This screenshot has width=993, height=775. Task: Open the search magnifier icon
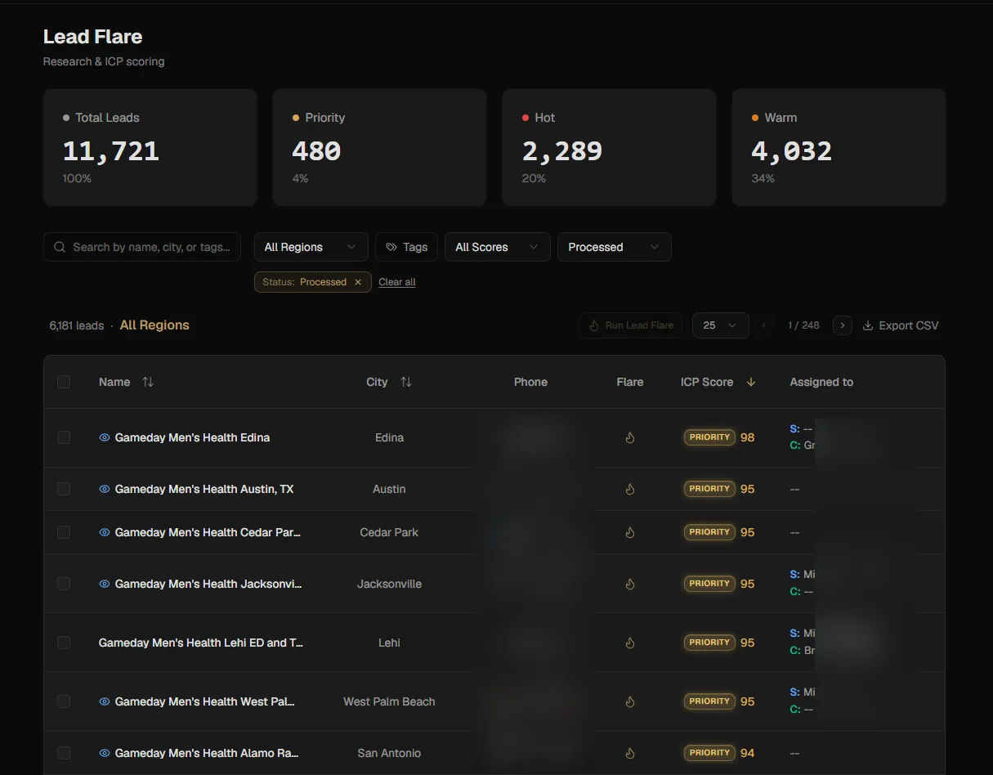point(59,247)
